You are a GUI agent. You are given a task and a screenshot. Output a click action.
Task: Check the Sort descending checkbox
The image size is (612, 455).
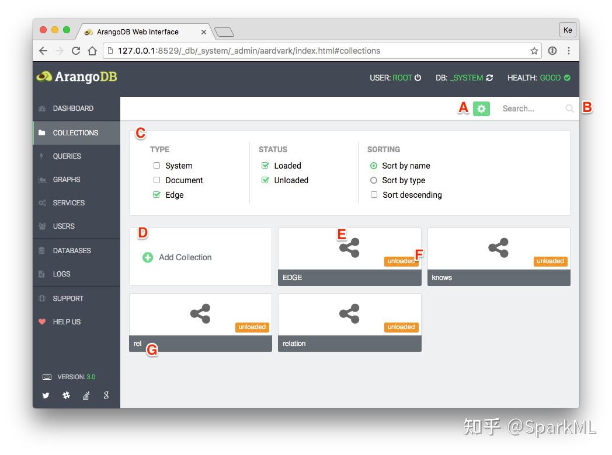click(x=374, y=194)
